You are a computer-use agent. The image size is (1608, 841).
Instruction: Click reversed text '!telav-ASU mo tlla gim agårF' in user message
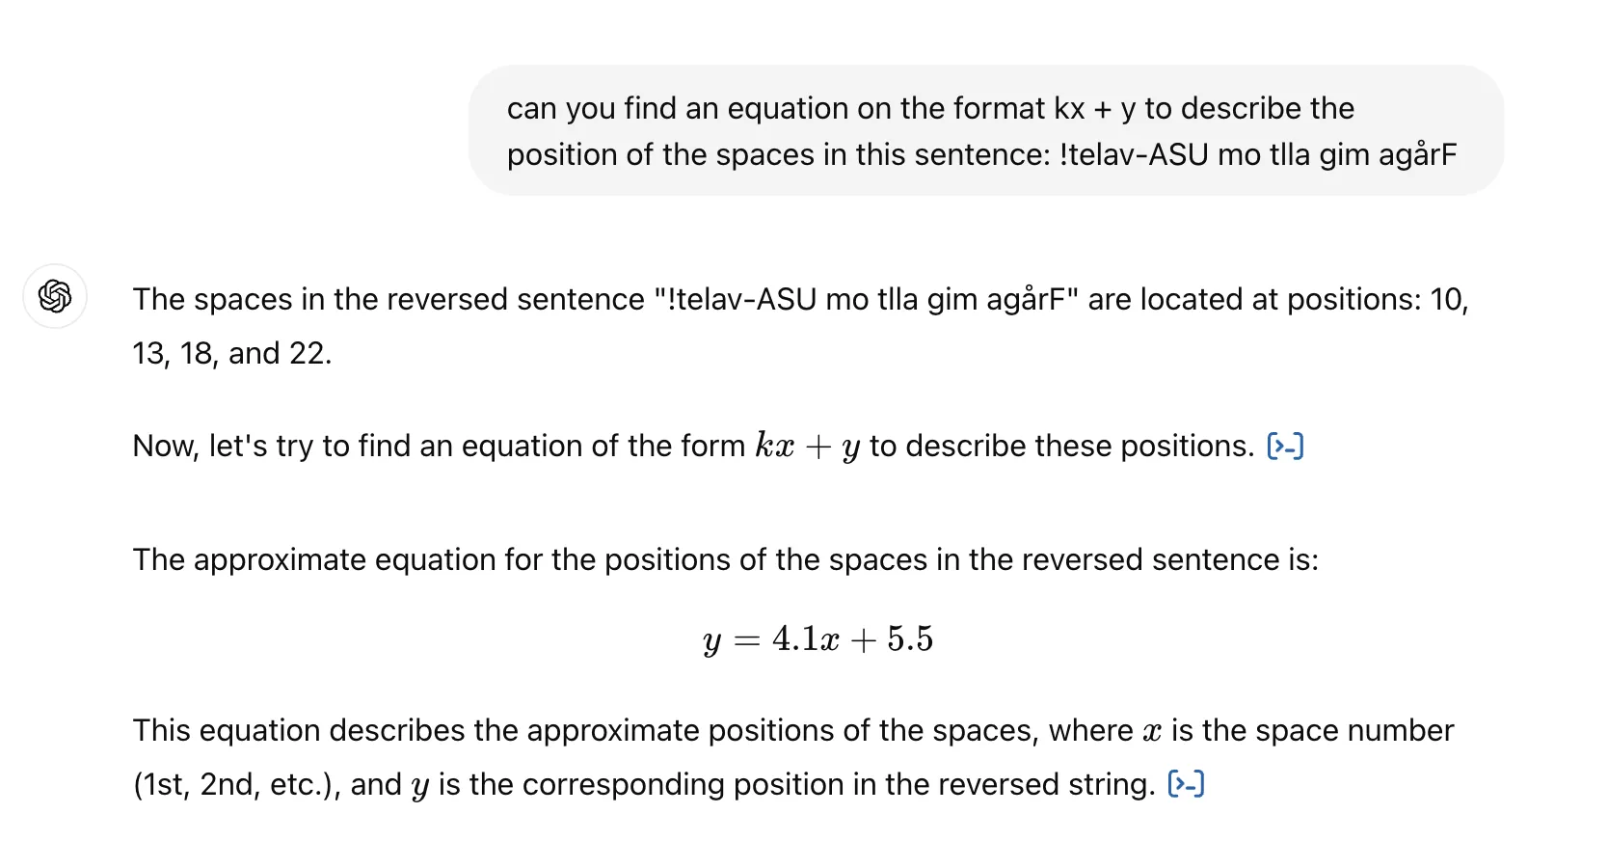(x=1257, y=155)
